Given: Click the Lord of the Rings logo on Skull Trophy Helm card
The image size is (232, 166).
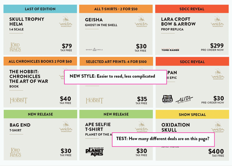Looking at the screenshot, I should point(15,47).
